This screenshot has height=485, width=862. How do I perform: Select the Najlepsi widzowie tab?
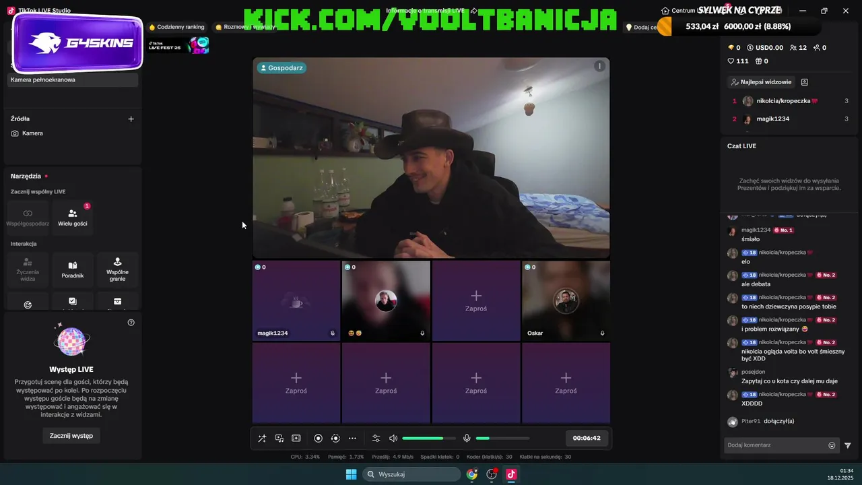(761, 82)
